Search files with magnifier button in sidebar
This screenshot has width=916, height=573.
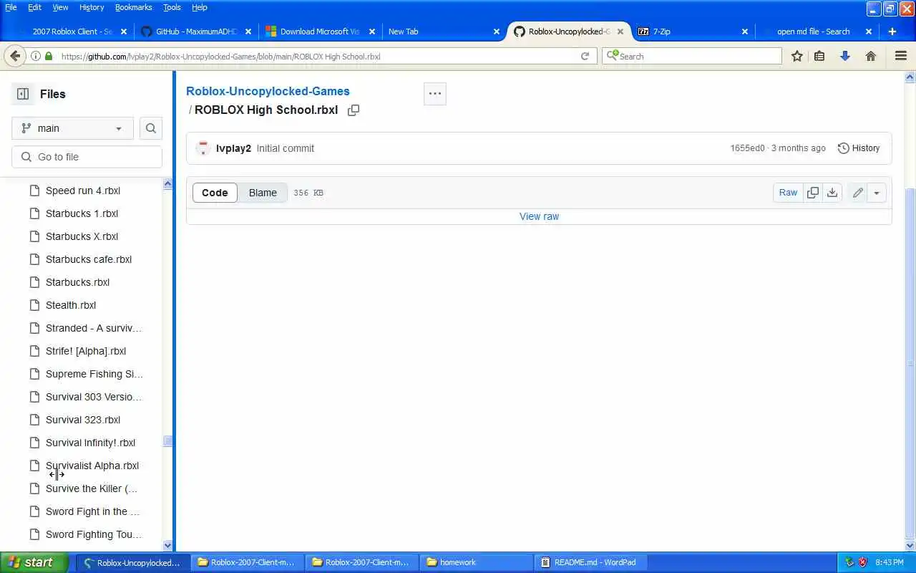(x=151, y=128)
